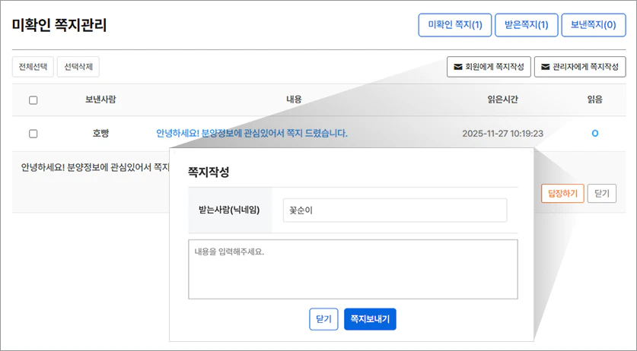This screenshot has width=637, height=351.
Task: Open message link 안녕하세요! 분양정보에 관심있어서
Action: [252, 133]
